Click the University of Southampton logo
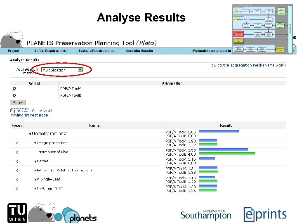Image resolution: width=297 pixels, height=223 pixels. (x=206, y=215)
